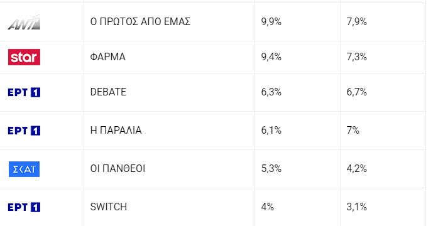Click the ERT1 logo beside SWITCH
Screen dimensions: 431x226
24,207
